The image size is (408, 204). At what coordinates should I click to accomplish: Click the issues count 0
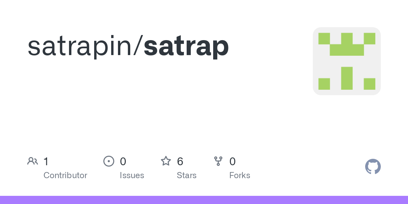123,161
